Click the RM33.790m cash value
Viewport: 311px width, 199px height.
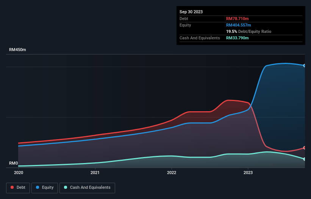pos(237,38)
